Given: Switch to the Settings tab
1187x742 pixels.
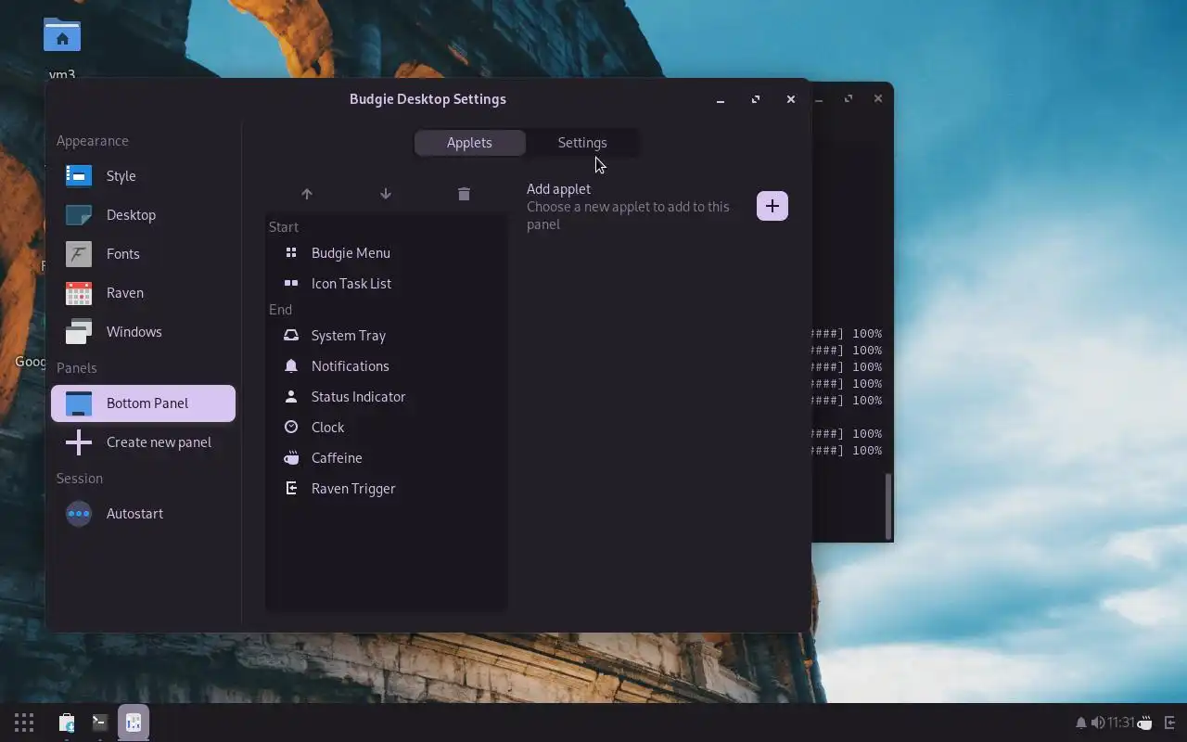Looking at the screenshot, I should point(582,143).
